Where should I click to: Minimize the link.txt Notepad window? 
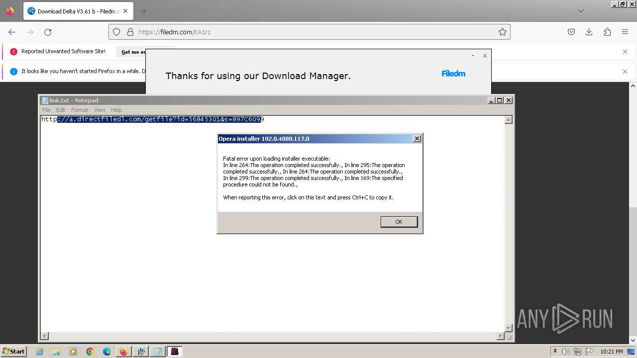[x=492, y=100]
